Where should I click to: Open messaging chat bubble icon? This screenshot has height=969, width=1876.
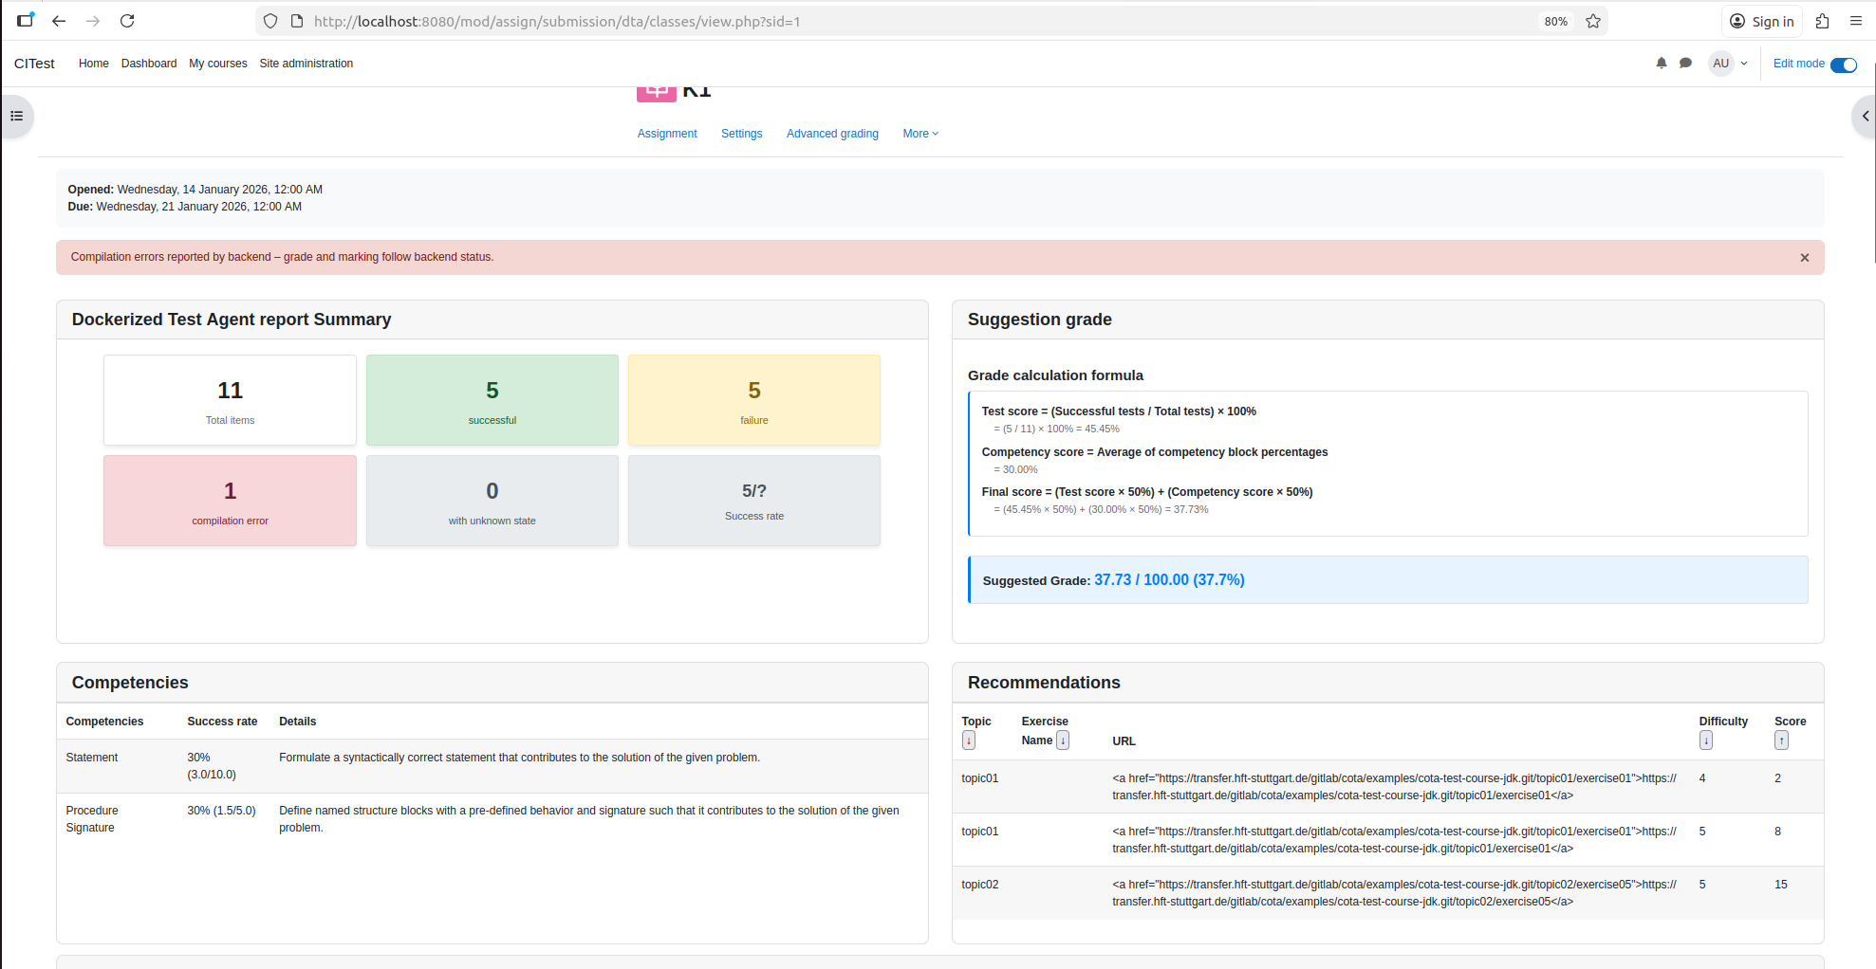click(x=1685, y=64)
